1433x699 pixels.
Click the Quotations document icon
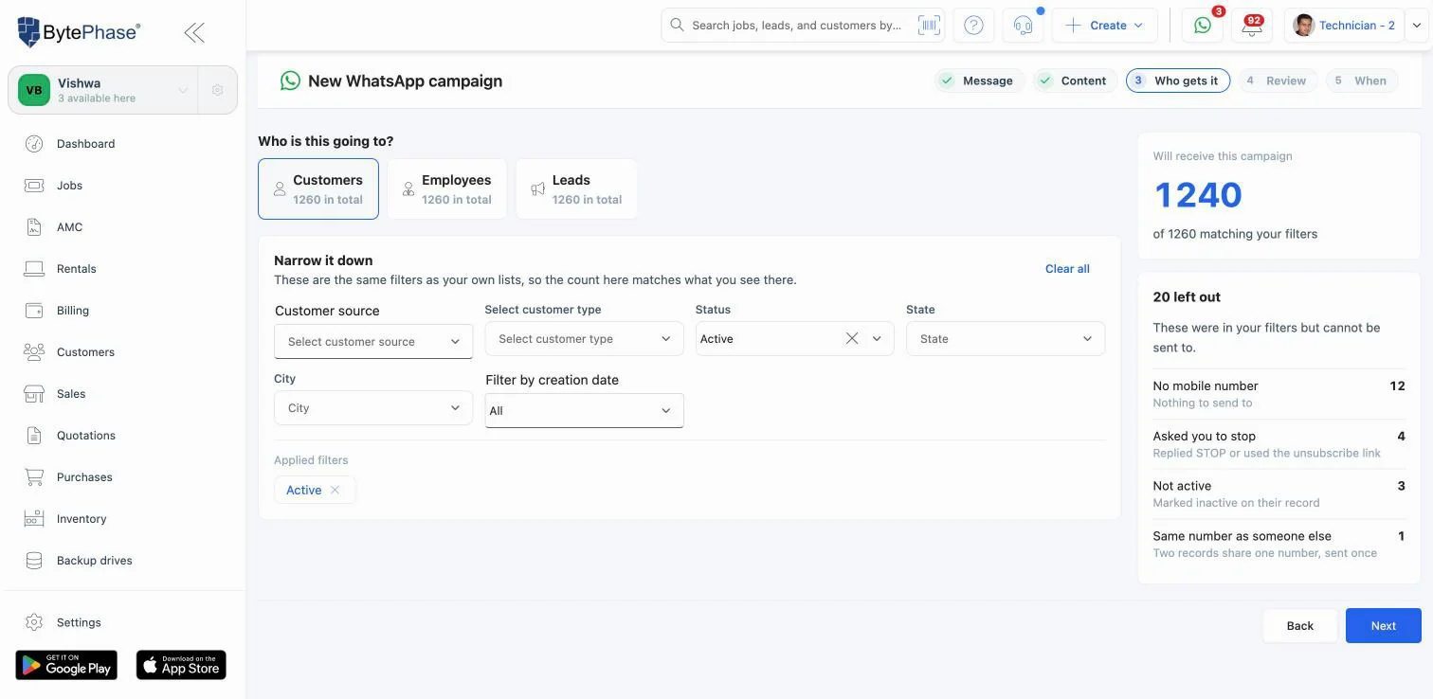(34, 436)
